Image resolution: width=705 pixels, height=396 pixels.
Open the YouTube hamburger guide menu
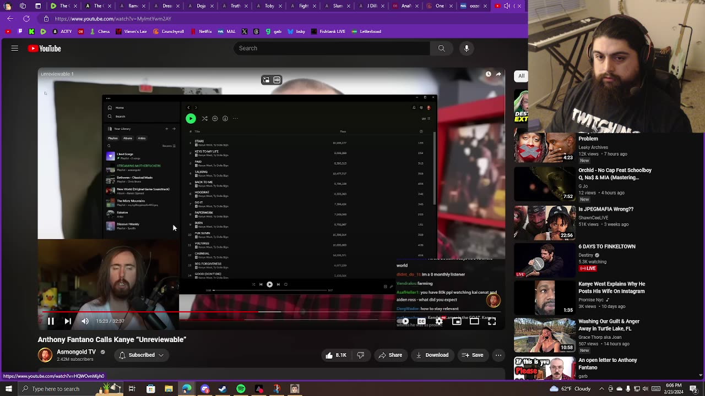(15, 48)
